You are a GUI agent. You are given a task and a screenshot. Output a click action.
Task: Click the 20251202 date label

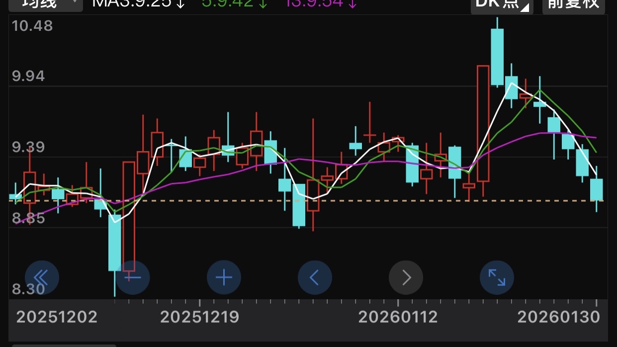57,317
